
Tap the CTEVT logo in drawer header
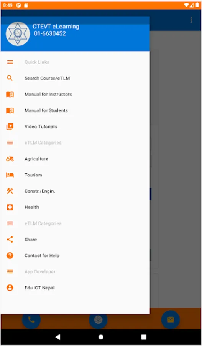18,34
